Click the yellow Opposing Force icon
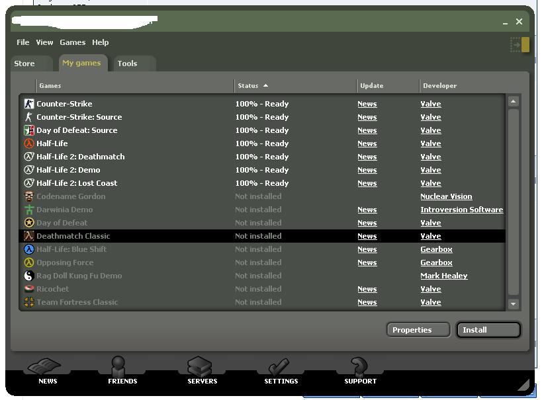Viewport: 544px width, 400px height. click(x=29, y=262)
